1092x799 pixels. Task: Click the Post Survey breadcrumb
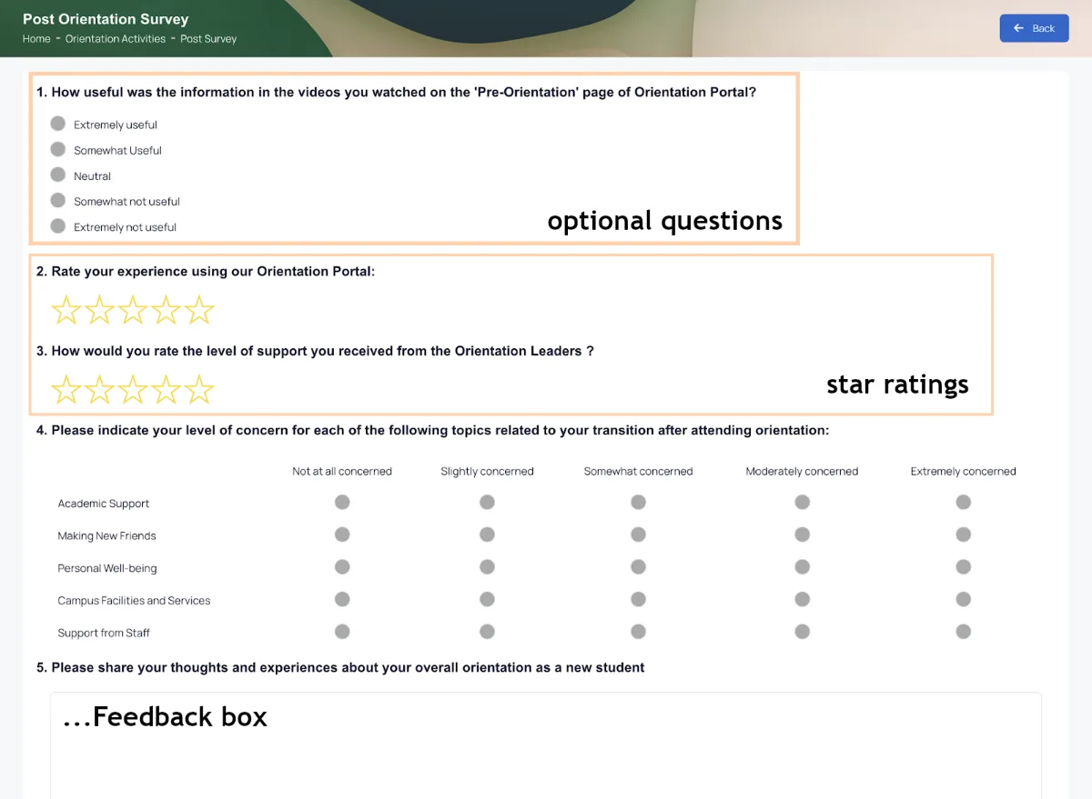(208, 39)
